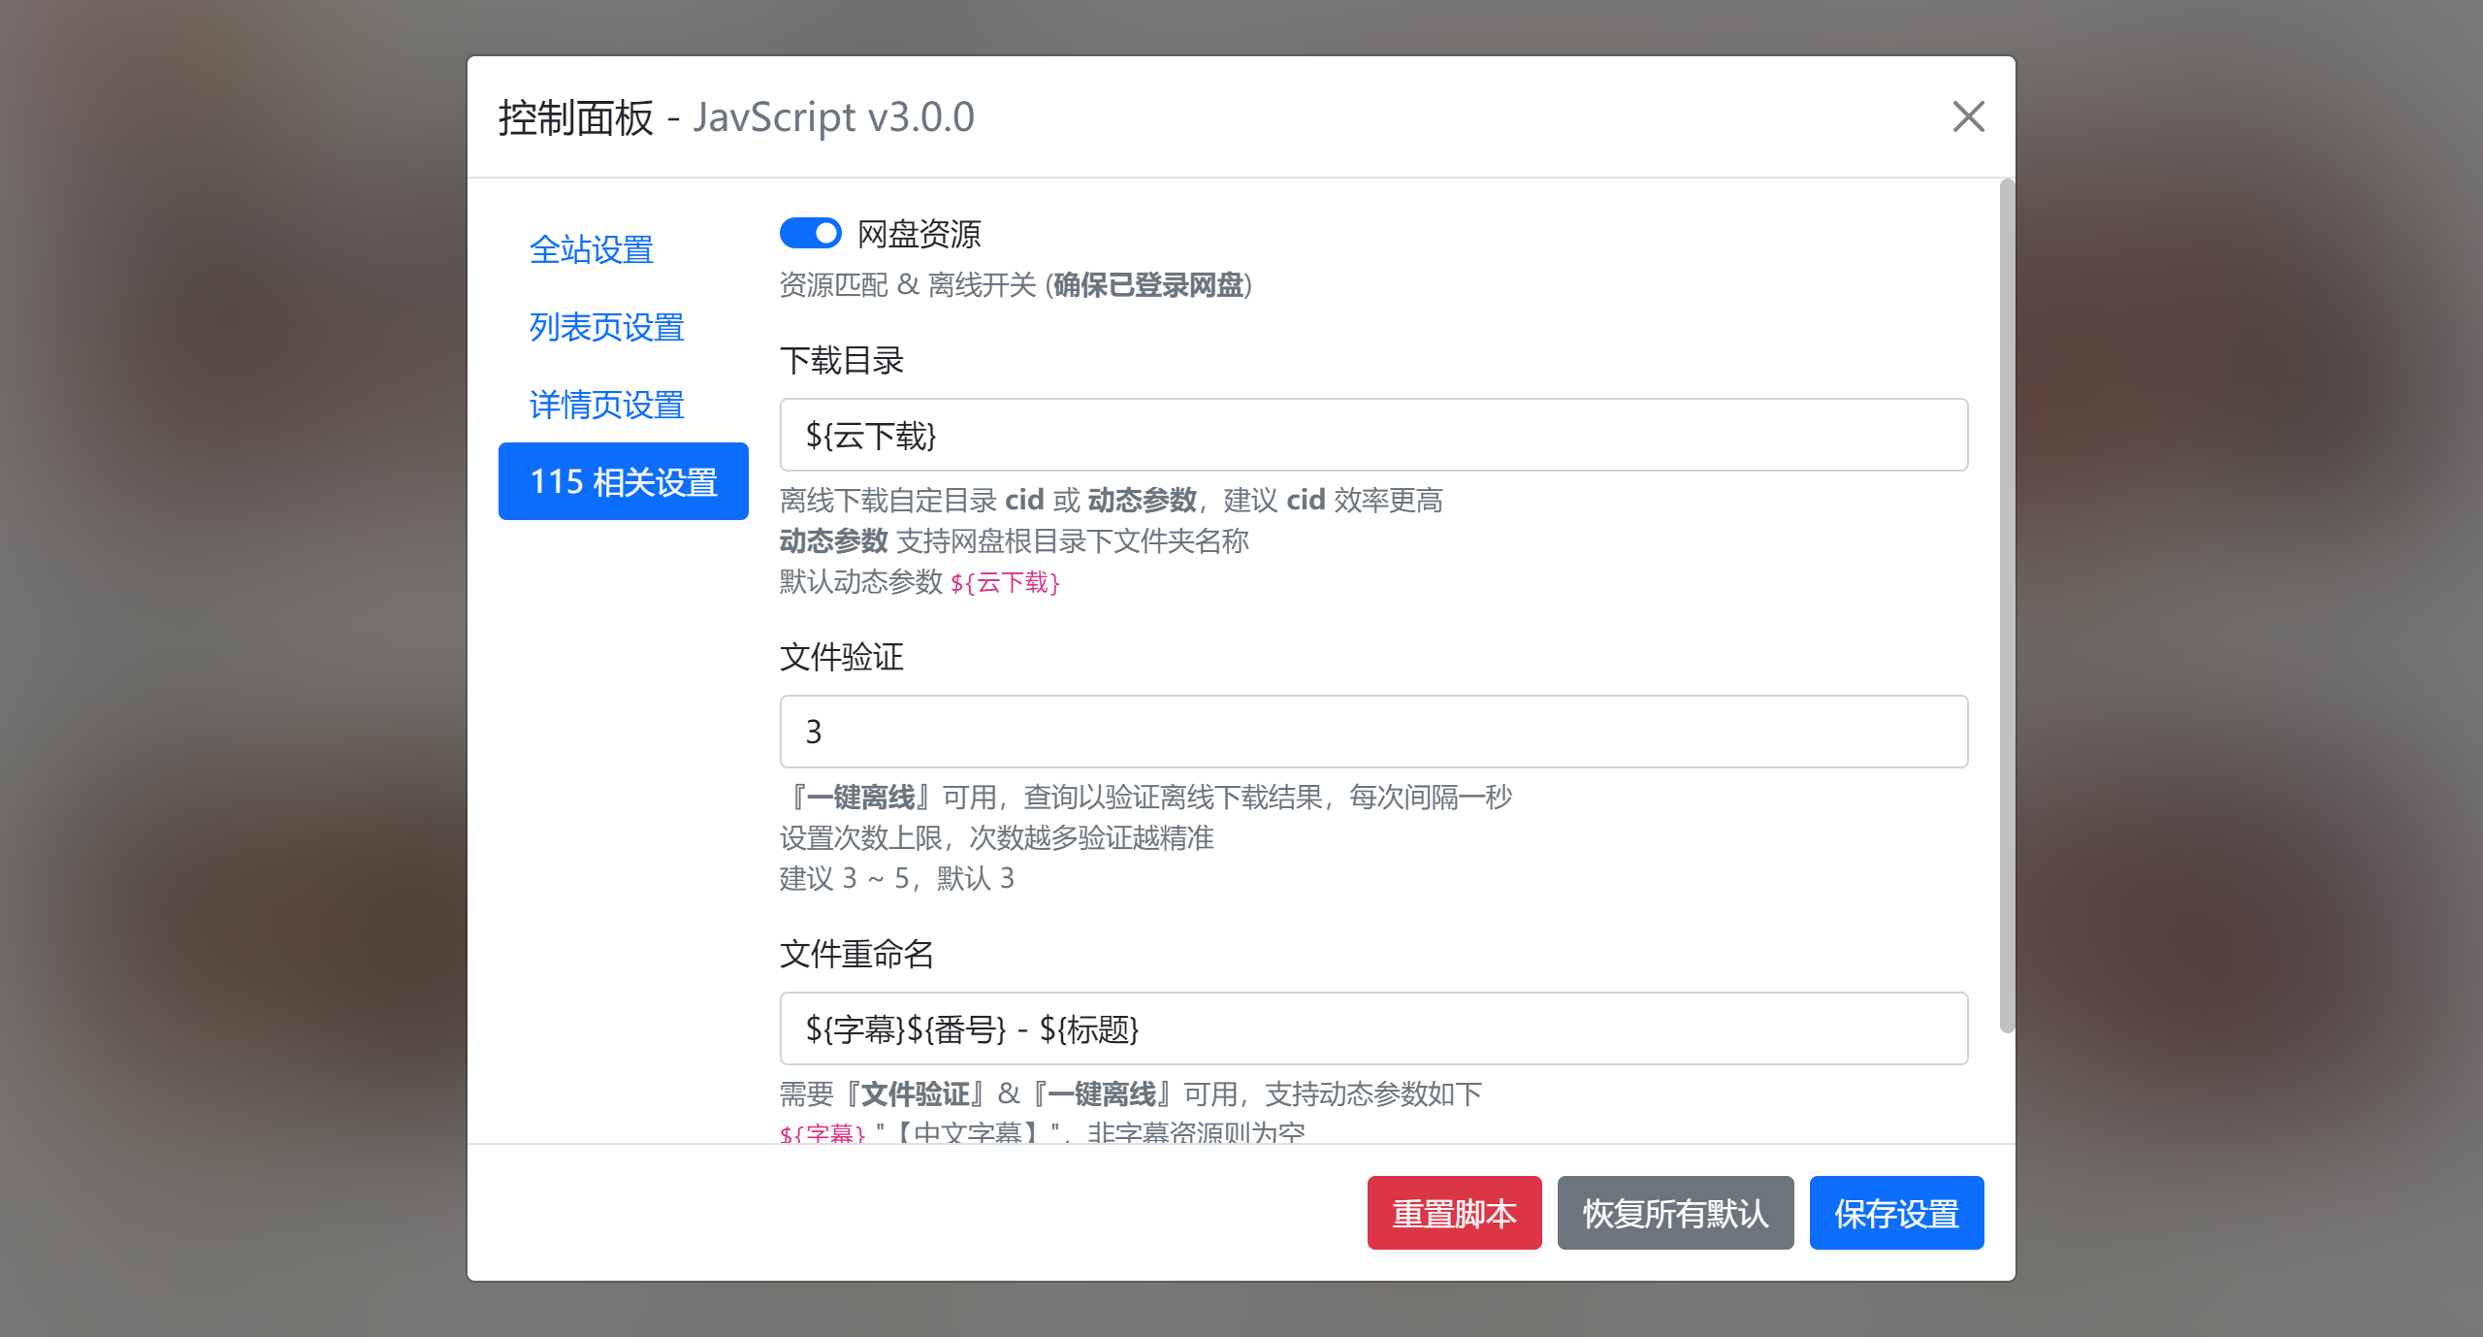
Task: Focus the 下载目录 input field
Action: [1373, 435]
